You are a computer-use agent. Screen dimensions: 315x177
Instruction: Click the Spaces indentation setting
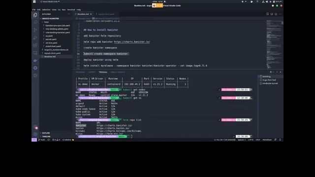point(242,140)
